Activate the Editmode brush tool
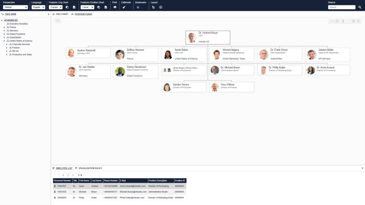The height and width of the screenshot is (205, 365). 124,7
